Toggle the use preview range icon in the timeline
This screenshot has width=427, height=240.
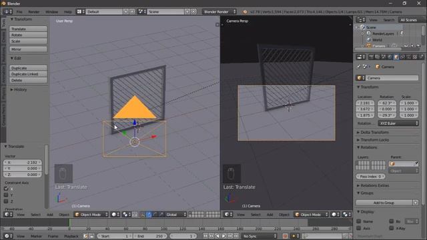(85, 236)
